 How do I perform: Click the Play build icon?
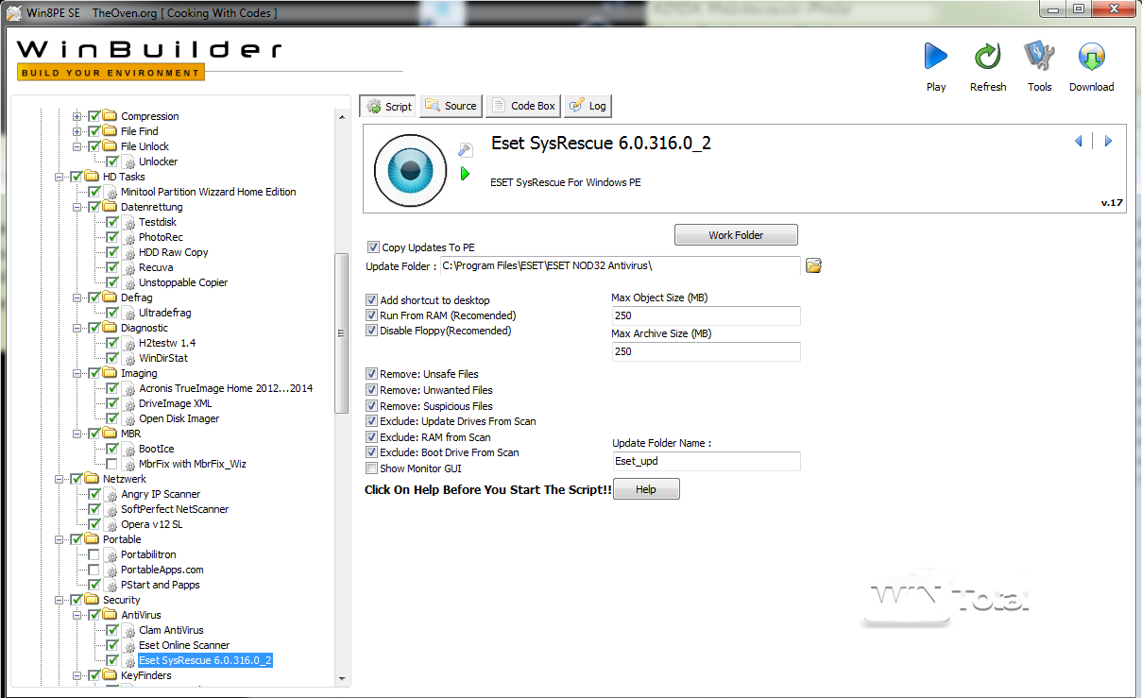936,57
